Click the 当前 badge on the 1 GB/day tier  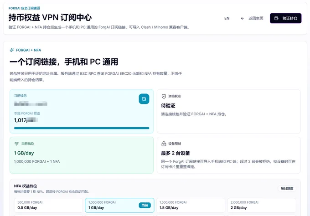145,206
